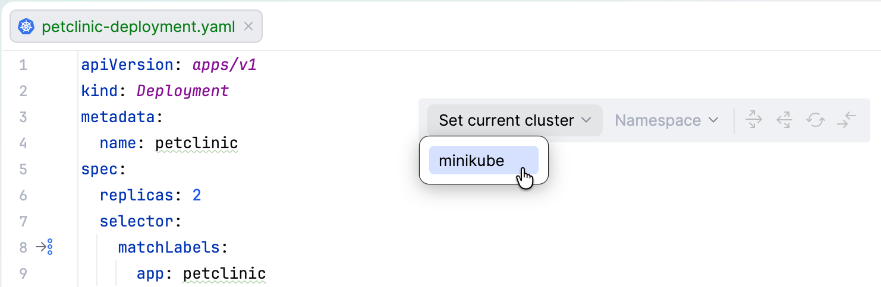Click the Deployment kind value
The height and width of the screenshot is (287, 881).
point(183,91)
